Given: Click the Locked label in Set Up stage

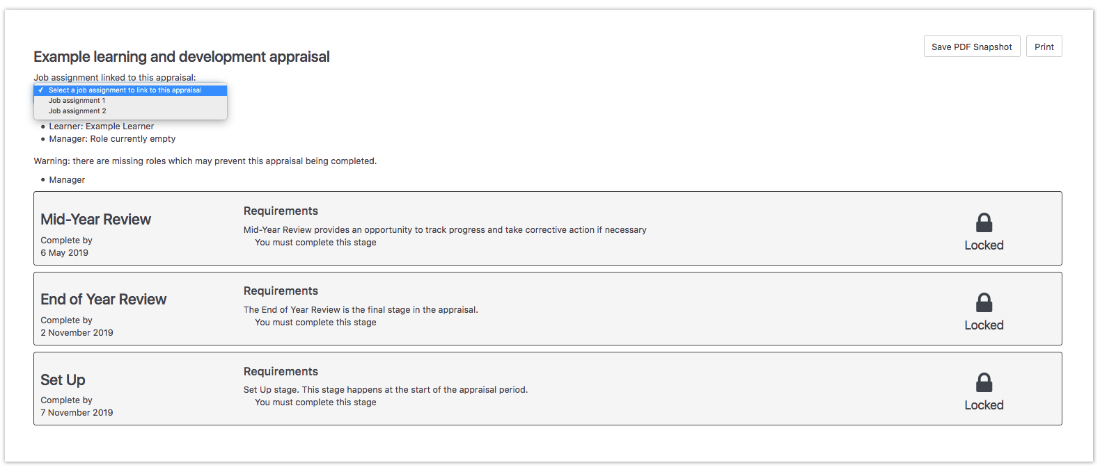Looking at the screenshot, I should 984,405.
